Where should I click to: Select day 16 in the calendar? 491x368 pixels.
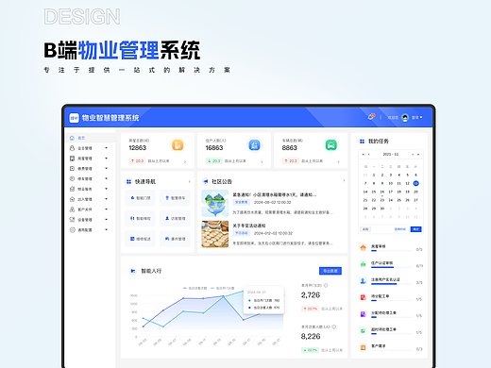(x=382, y=192)
